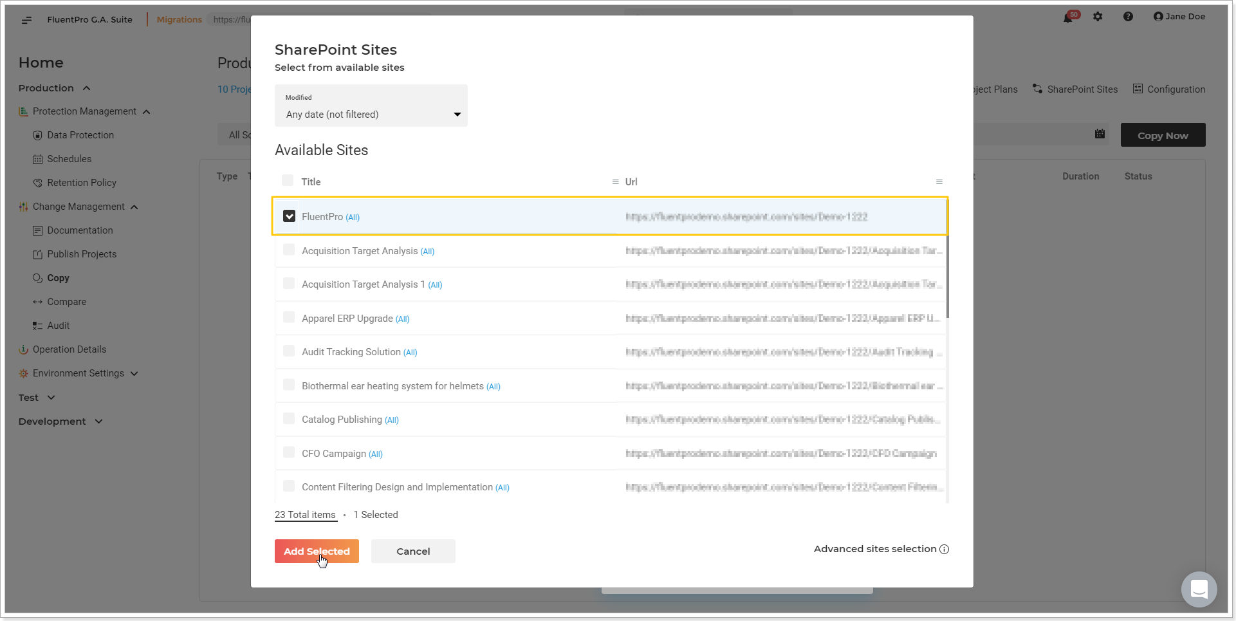Check the Acquisition Target Analysis 1 checkbox
The image size is (1236, 621).
coord(289,283)
